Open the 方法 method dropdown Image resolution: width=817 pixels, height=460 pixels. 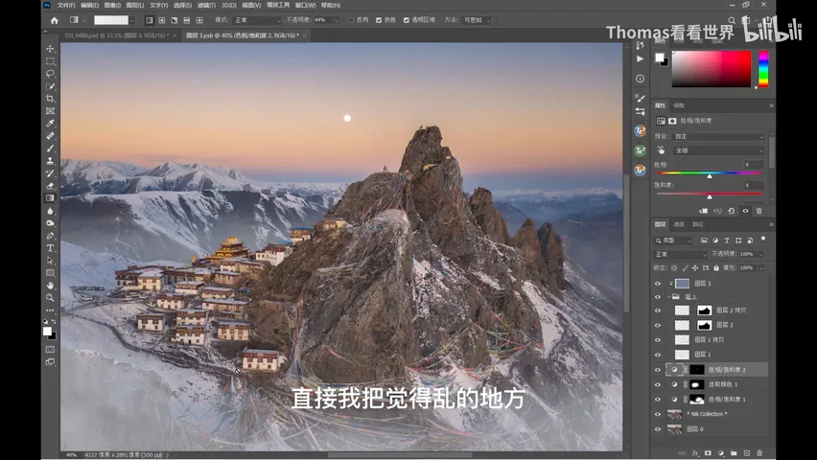pyautogui.click(x=477, y=20)
